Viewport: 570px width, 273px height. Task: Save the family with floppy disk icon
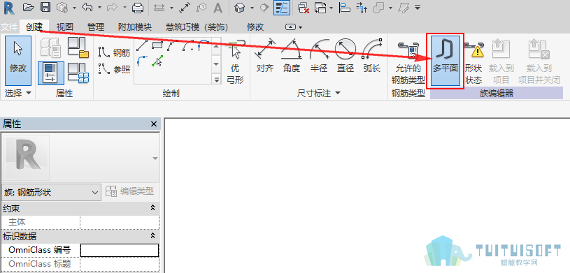[x=45, y=7]
